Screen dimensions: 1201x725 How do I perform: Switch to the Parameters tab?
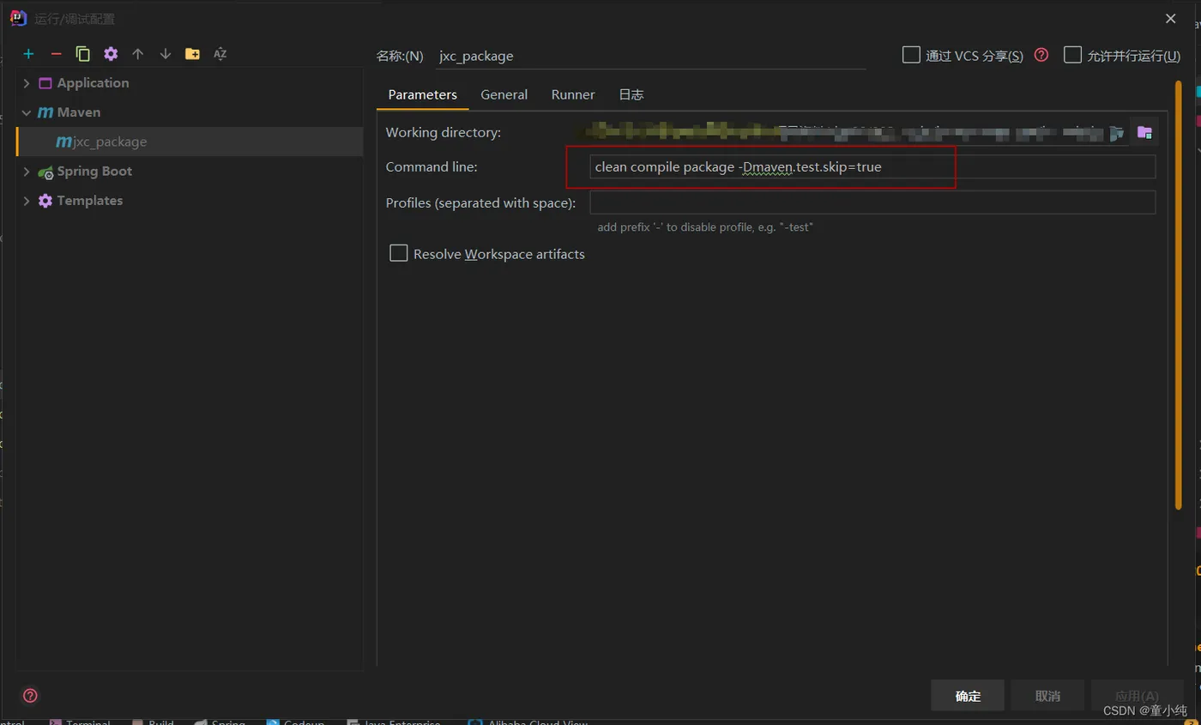coord(423,94)
